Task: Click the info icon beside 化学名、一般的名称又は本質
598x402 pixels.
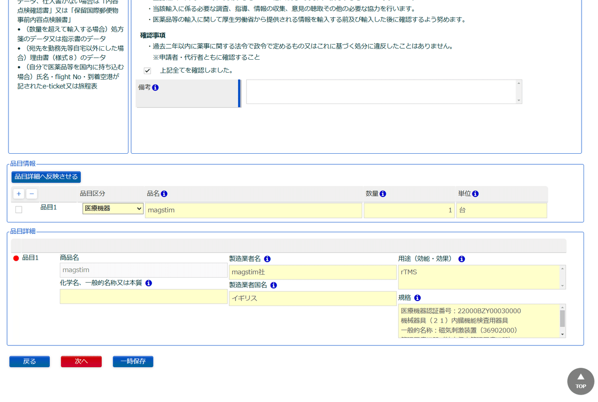Action: point(149,283)
